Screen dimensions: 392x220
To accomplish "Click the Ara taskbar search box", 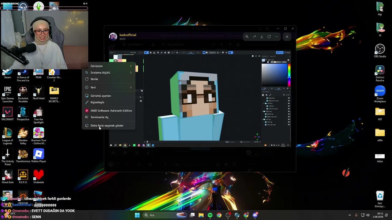I will pos(165,215).
